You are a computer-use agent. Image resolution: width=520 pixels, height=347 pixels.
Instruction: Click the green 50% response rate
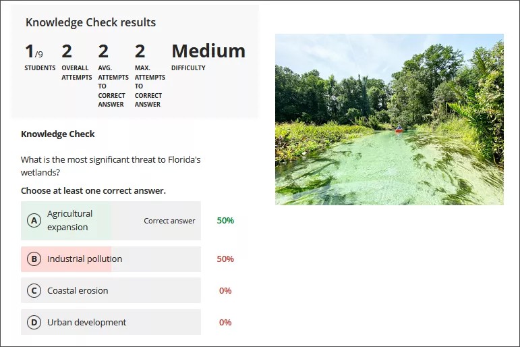coord(225,221)
